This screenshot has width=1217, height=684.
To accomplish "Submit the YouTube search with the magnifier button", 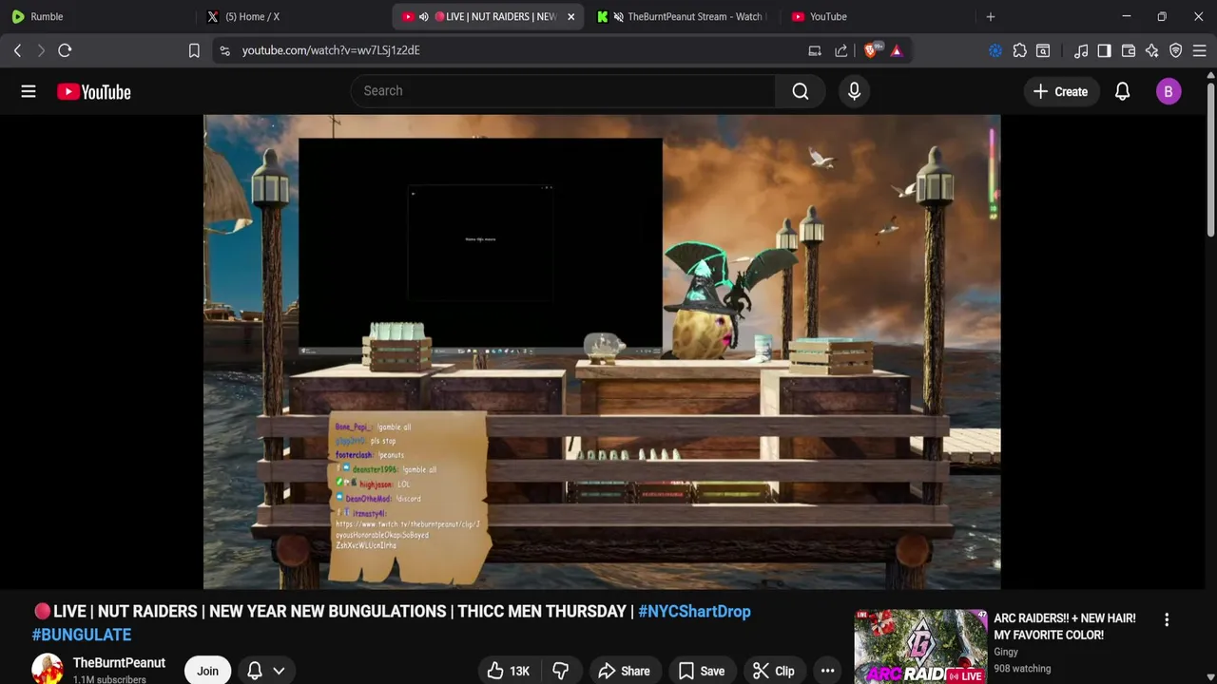I will pyautogui.click(x=801, y=91).
